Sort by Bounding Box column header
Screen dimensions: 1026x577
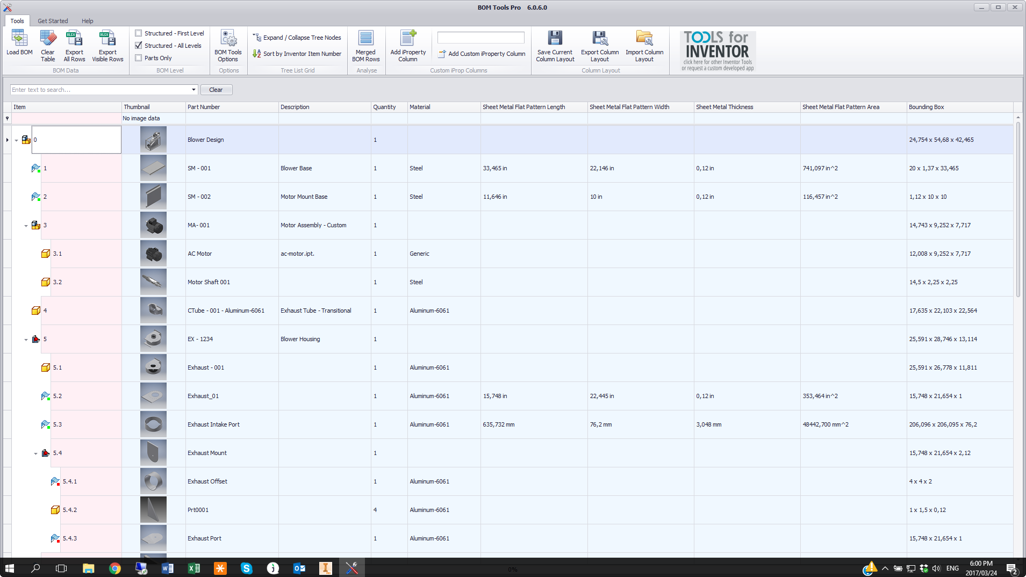(959, 107)
